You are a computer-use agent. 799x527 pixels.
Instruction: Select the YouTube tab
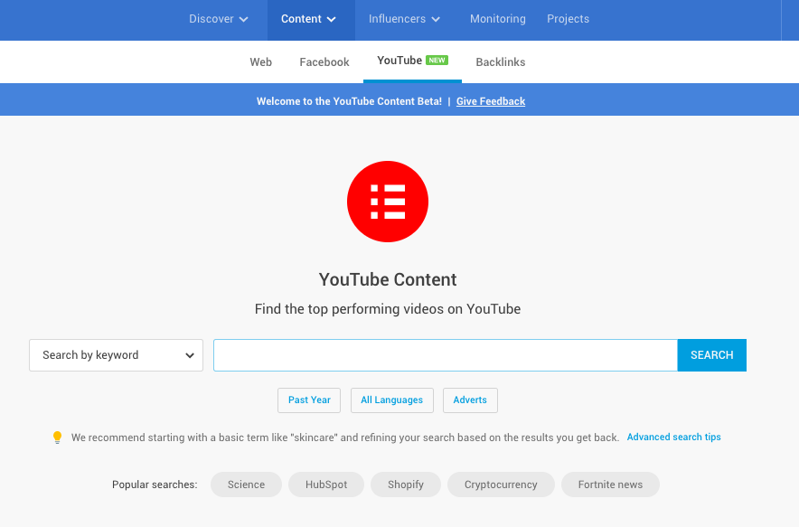412,61
